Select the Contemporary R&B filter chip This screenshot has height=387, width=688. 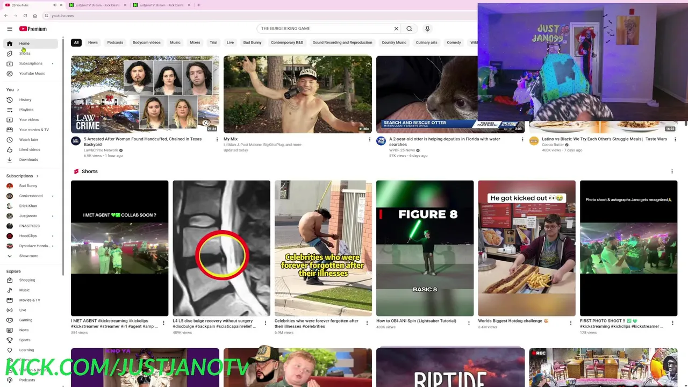tap(287, 42)
